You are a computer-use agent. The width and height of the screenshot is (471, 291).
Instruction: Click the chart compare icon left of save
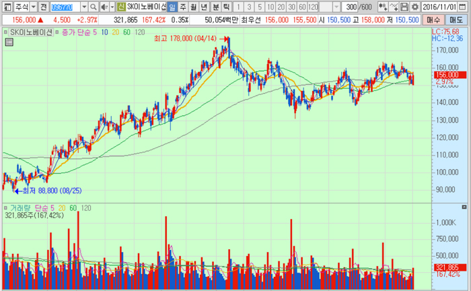394,7
